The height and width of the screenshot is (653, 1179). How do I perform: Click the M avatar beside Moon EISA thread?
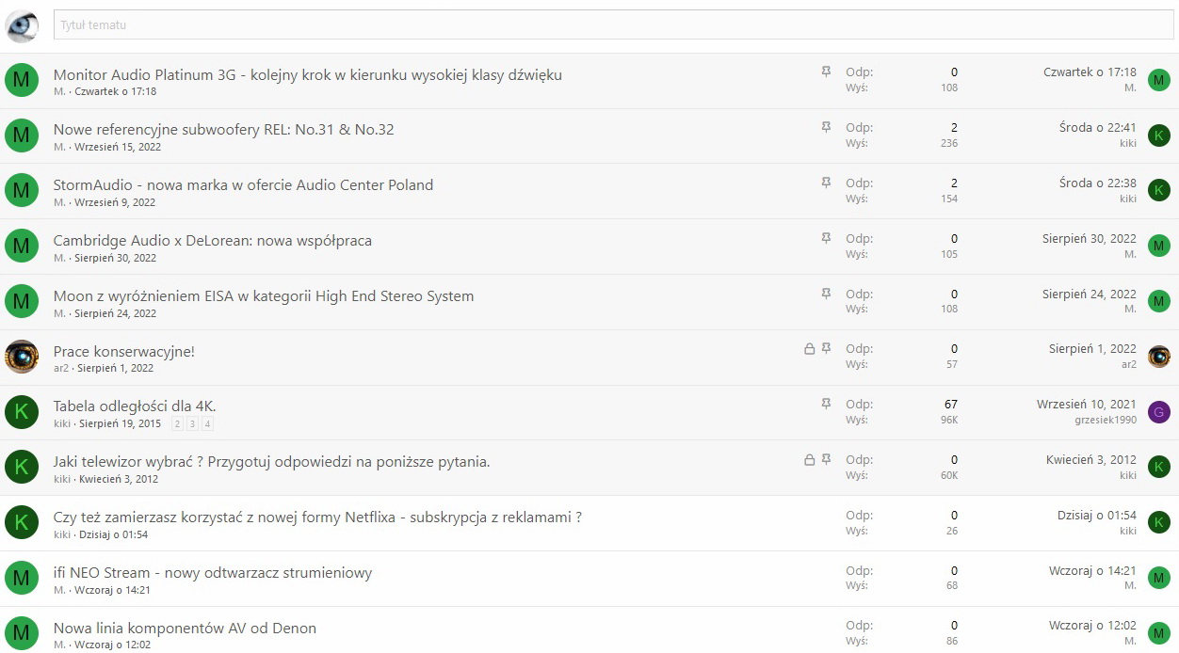point(22,302)
